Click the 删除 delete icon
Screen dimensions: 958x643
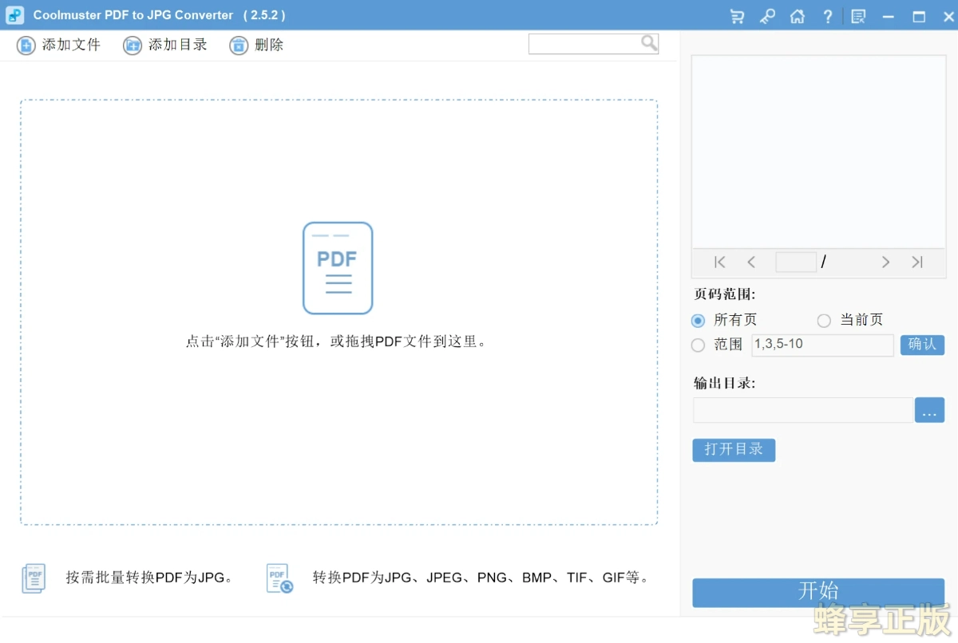tap(239, 45)
